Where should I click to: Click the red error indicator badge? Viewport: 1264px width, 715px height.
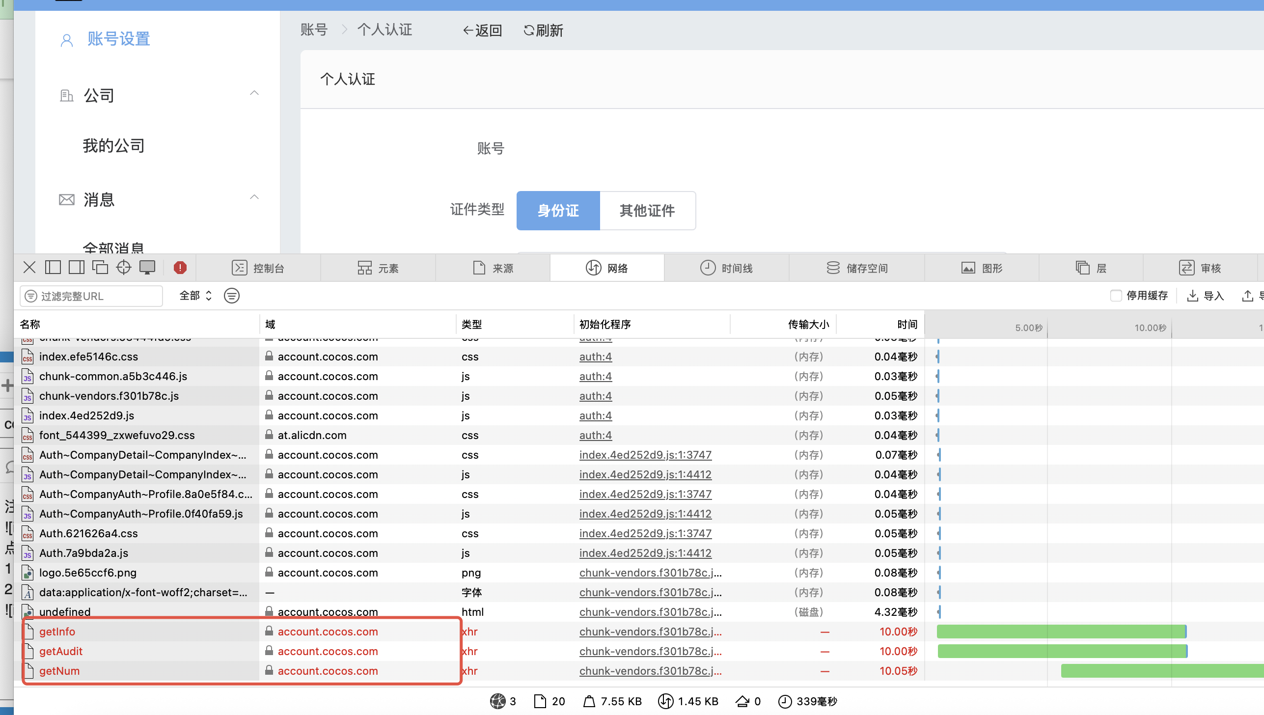pyautogui.click(x=180, y=268)
